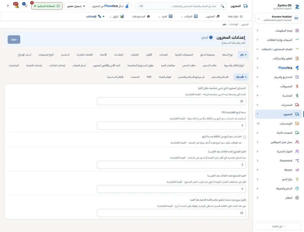
Task: Click the Zyntra OS logo
Action: (297, 7)
